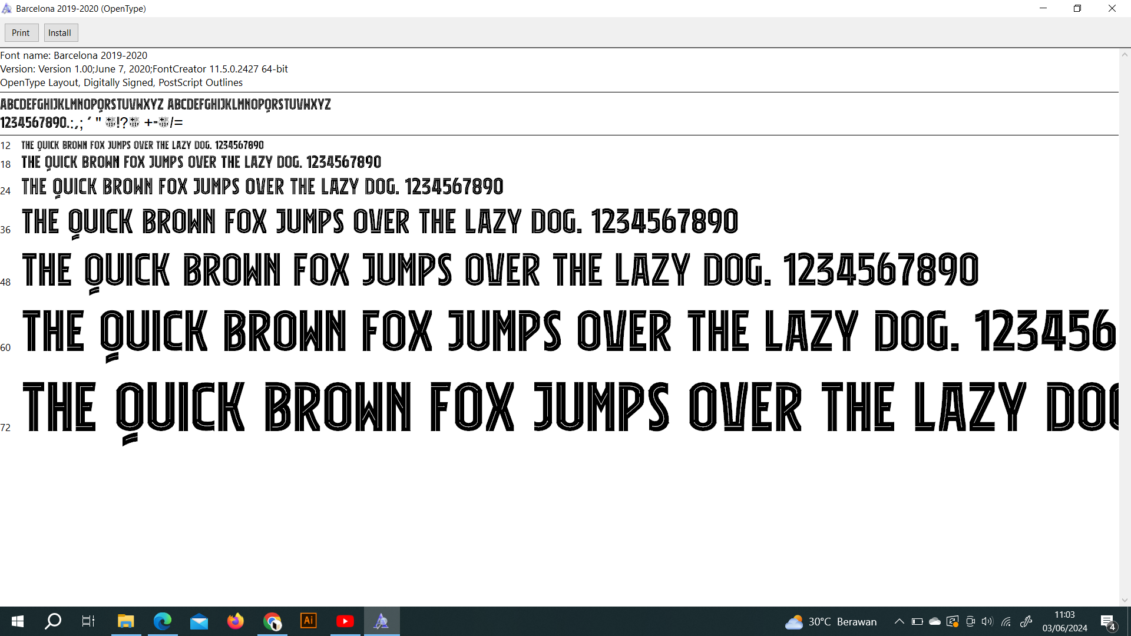Image resolution: width=1131 pixels, height=636 pixels.
Task: Click the scrollbar down arrow
Action: (x=1125, y=601)
